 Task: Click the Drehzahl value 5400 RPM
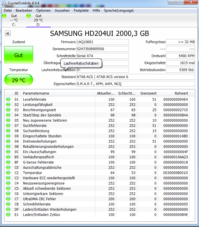pyautogui.click(x=181, y=56)
